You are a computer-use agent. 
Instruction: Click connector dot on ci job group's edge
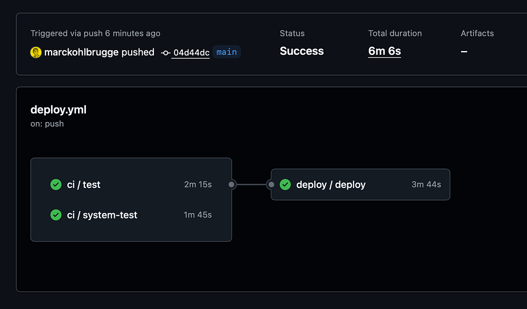(231, 185)
